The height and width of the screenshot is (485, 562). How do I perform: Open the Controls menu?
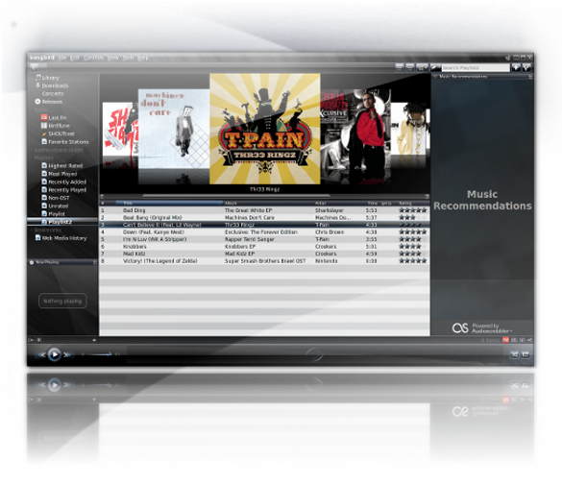click(x=93, y=58)
